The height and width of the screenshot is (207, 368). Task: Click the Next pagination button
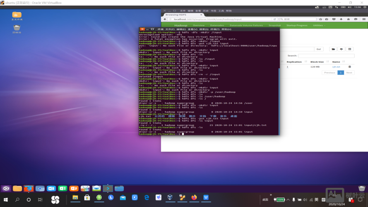(349, 72)
